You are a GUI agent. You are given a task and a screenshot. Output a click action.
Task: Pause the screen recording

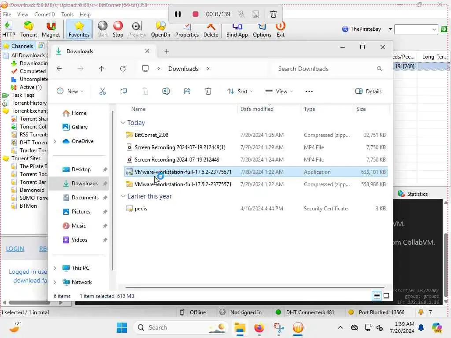point(178,14)
